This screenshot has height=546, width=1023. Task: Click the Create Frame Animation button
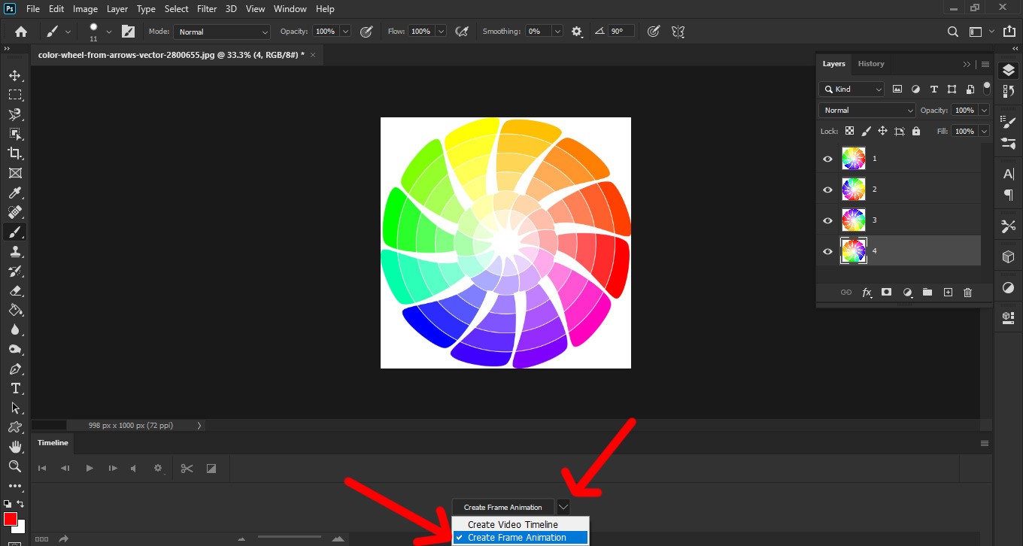coord(502,507)
